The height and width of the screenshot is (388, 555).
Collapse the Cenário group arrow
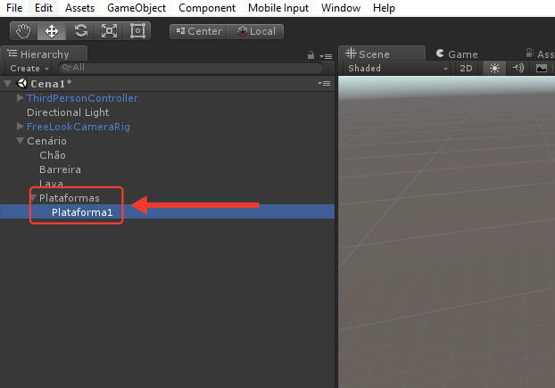[21, 141]
